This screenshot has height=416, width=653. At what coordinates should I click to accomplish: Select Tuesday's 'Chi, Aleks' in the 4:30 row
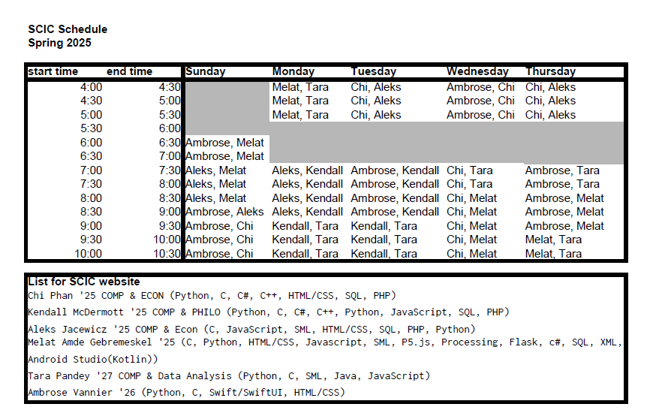tap(375, 101)
